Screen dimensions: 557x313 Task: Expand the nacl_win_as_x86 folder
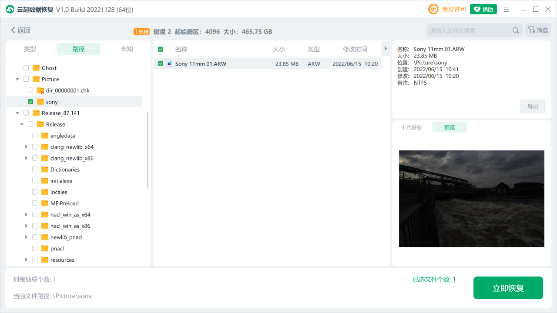pyautogui.click(x=26, y=226)
